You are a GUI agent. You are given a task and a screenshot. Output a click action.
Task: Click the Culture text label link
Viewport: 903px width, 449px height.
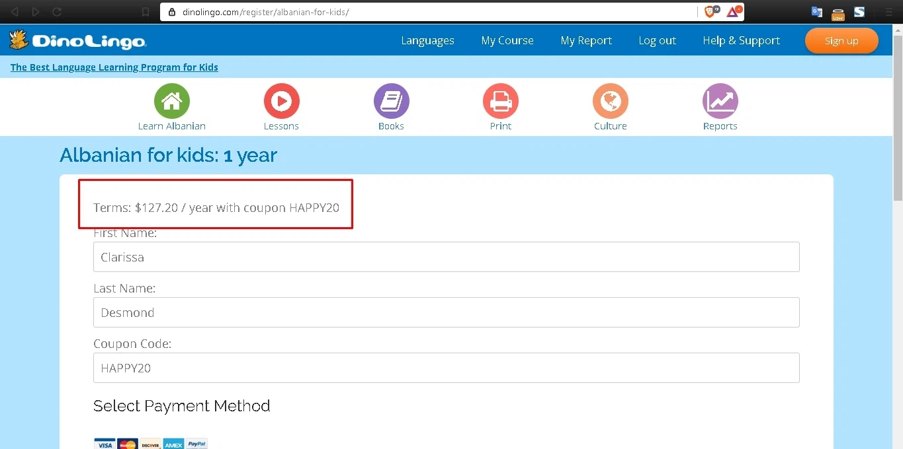[x=611, y=126]
